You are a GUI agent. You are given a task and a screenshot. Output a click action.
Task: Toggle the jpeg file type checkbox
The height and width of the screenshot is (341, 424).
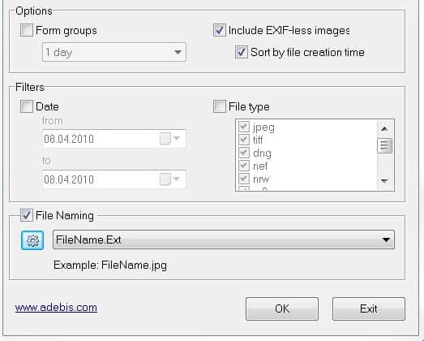point(244,127)
